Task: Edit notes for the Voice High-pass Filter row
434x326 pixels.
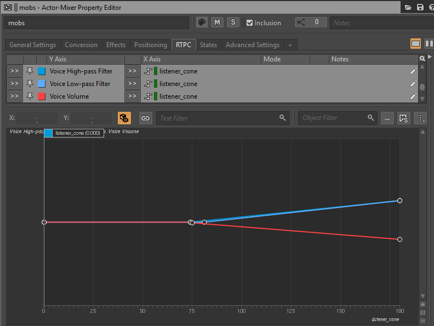Action: pyautogui.click(x=413, y=71)
